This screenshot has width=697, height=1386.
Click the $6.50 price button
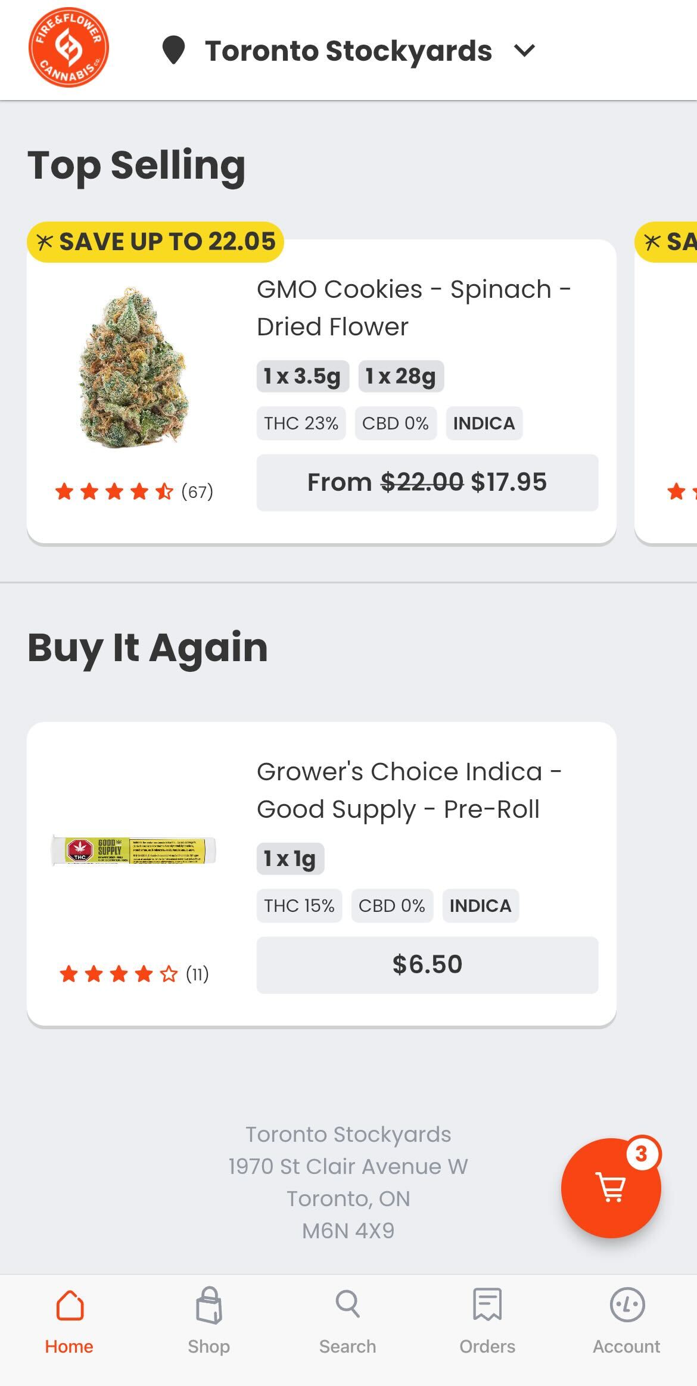(x=427, y=965)
